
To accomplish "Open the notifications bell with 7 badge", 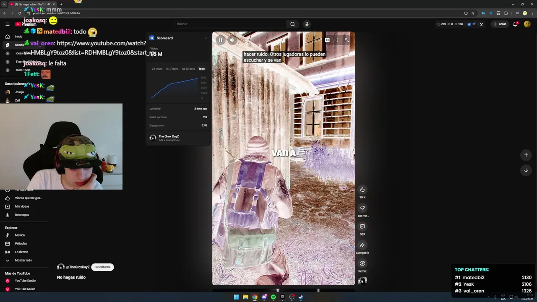I will pos(515,24).
